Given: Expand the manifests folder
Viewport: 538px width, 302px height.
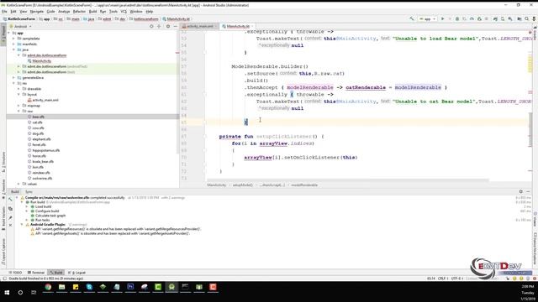Looking at the screenshot, I should coord(14,44).
